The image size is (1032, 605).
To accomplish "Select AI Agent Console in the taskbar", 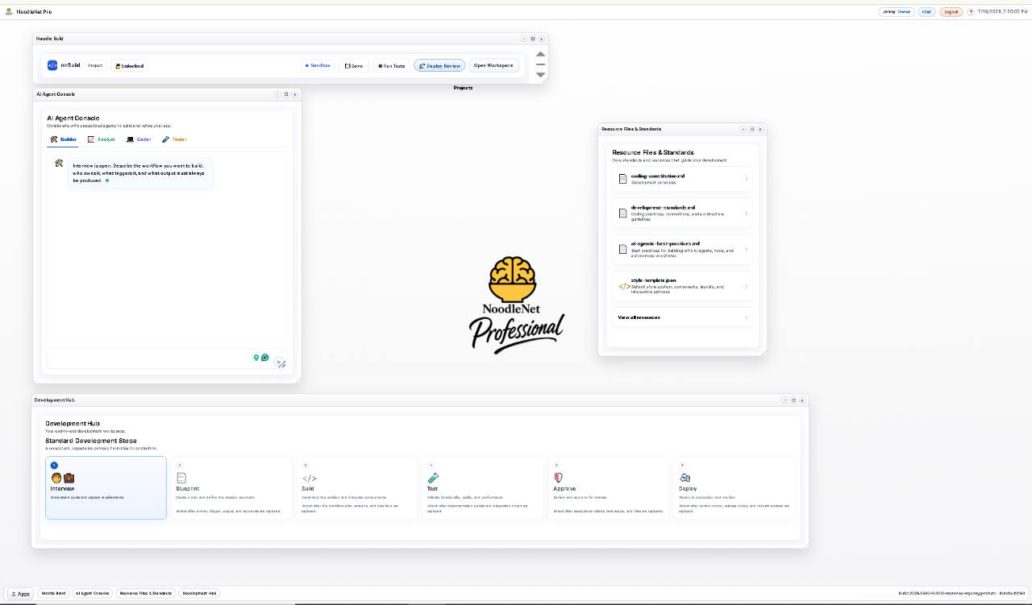I will coord(92,593).
